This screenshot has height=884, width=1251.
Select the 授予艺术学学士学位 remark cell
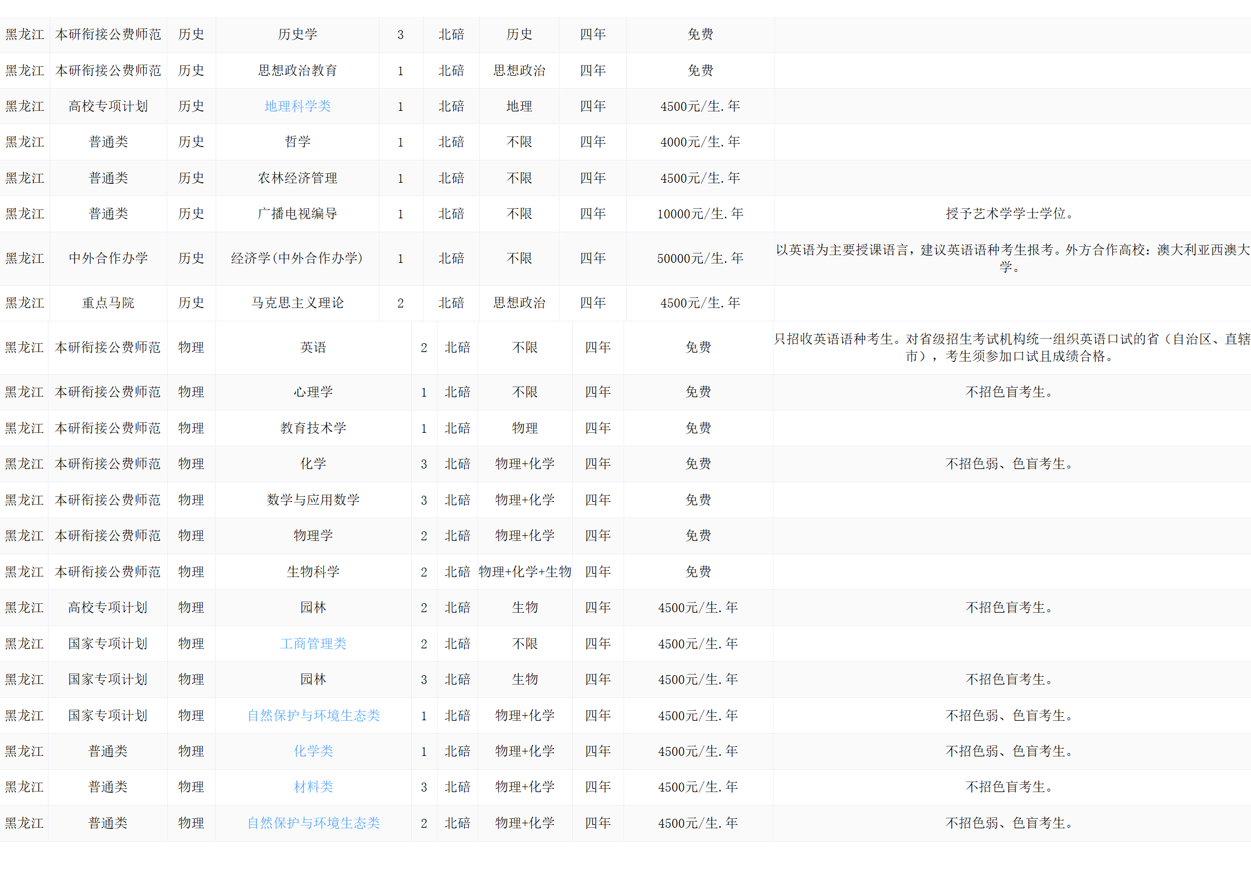click(1010, 213)
